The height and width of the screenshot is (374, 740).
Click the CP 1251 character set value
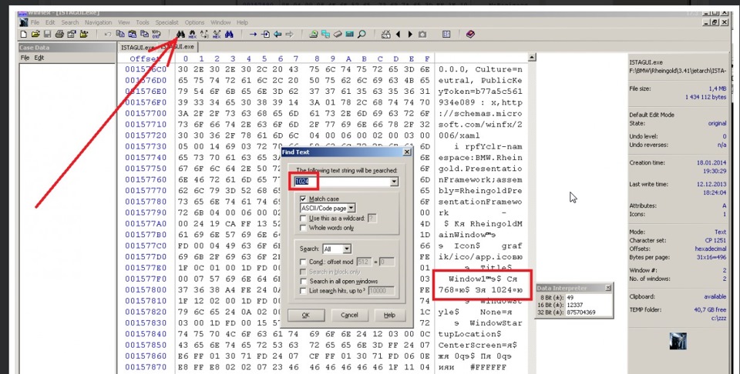coord(715,240)
